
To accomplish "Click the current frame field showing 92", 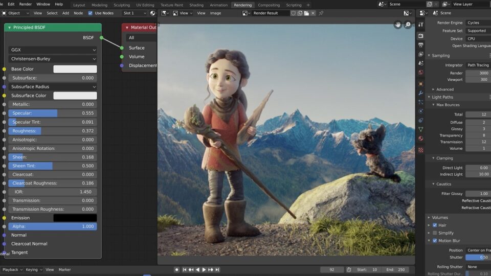I will point(332,269).
